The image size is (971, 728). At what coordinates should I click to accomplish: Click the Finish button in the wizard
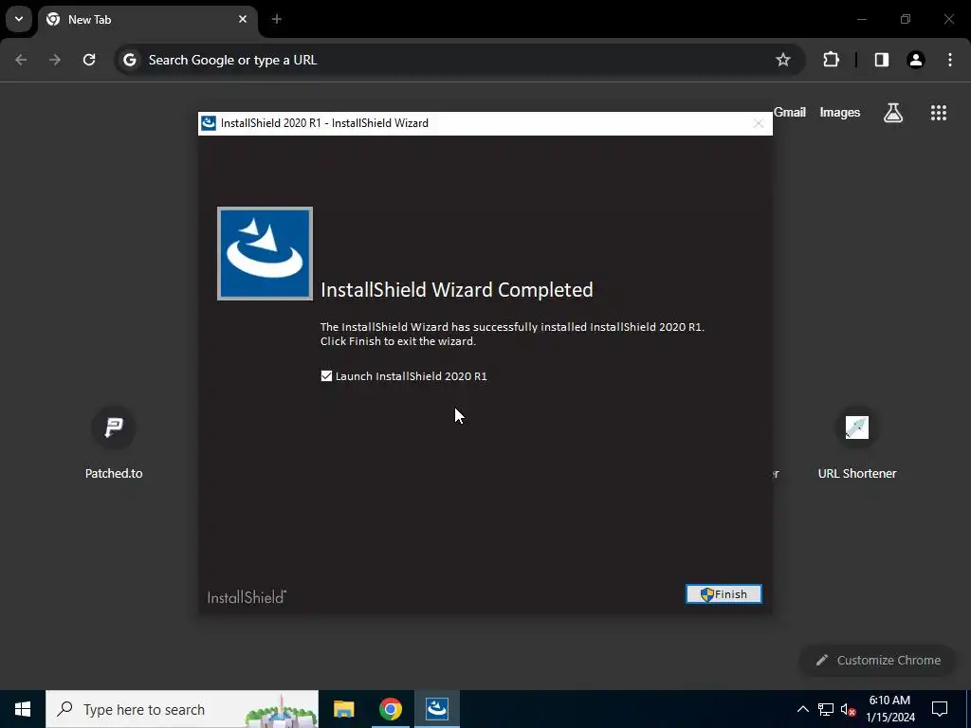pyautogui.click(x=724, y=594)
